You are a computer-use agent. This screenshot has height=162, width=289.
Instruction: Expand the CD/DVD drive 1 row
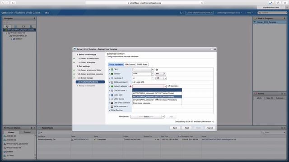pos(109,90)
